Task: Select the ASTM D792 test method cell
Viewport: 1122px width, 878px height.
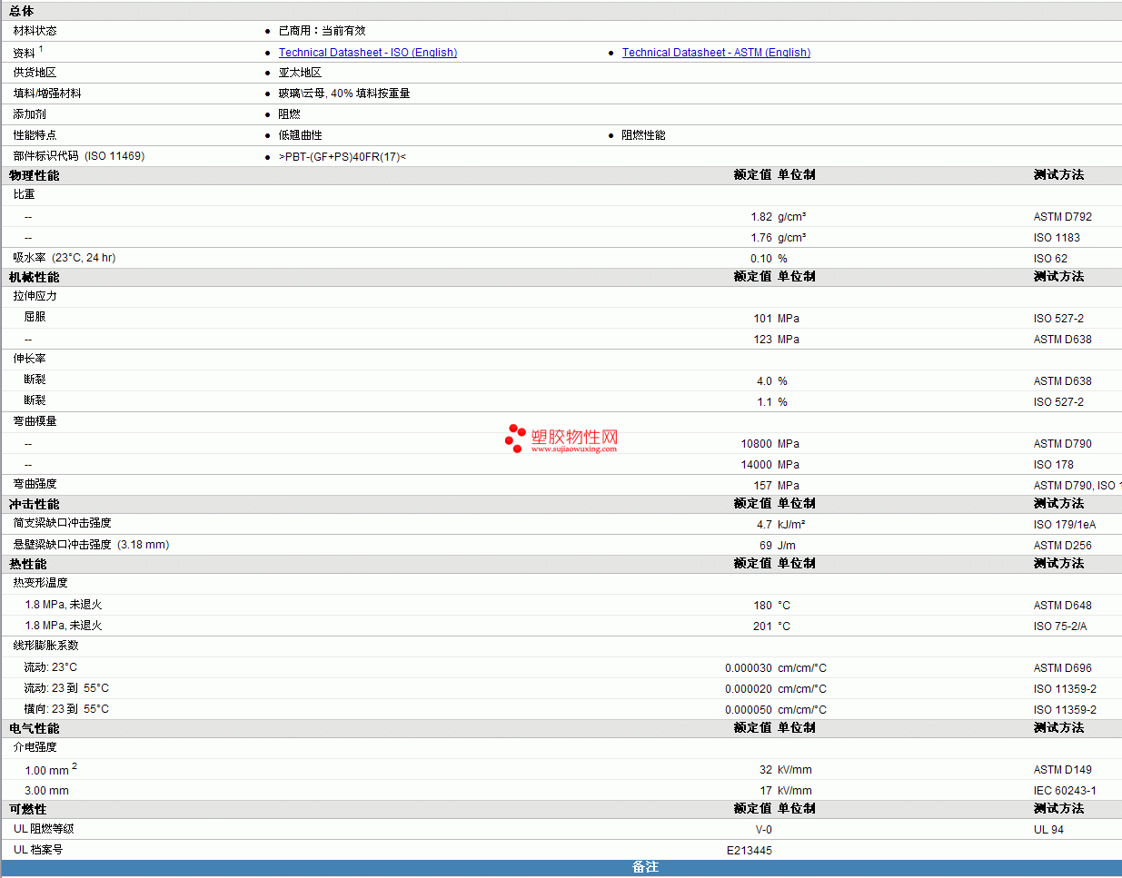Action: point(1062,217)
